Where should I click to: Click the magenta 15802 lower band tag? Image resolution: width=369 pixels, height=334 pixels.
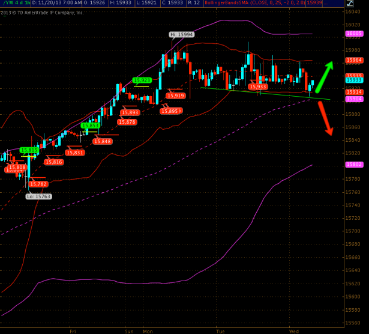point(354,164)
